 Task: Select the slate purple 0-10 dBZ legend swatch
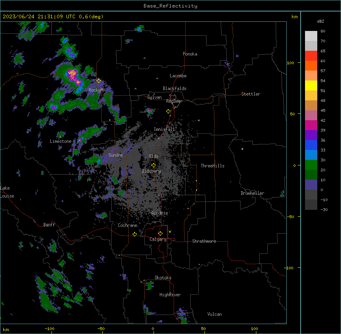click(311, 185)
